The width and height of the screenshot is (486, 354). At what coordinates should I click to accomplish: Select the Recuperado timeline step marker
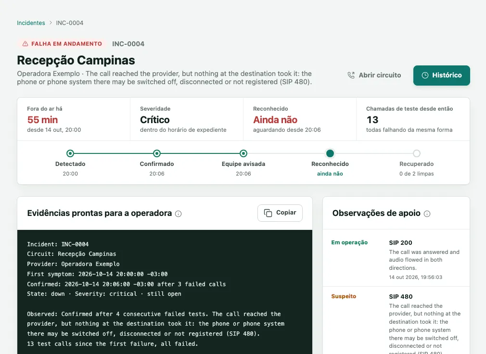(x=417, y=153)
